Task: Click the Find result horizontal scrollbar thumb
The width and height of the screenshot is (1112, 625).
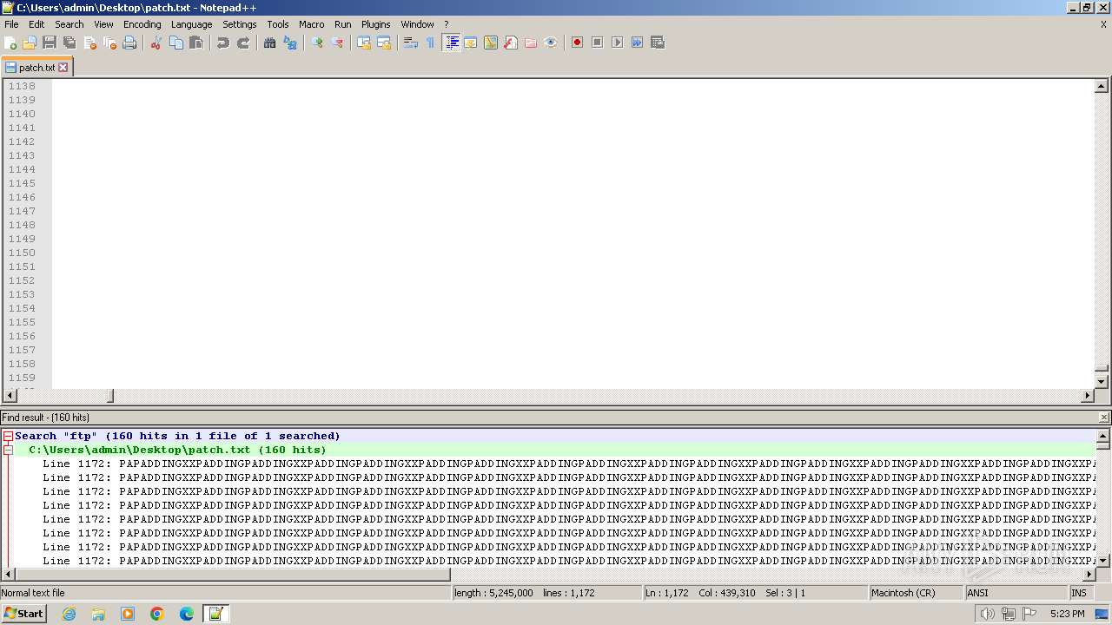Action: pos(233,575)
